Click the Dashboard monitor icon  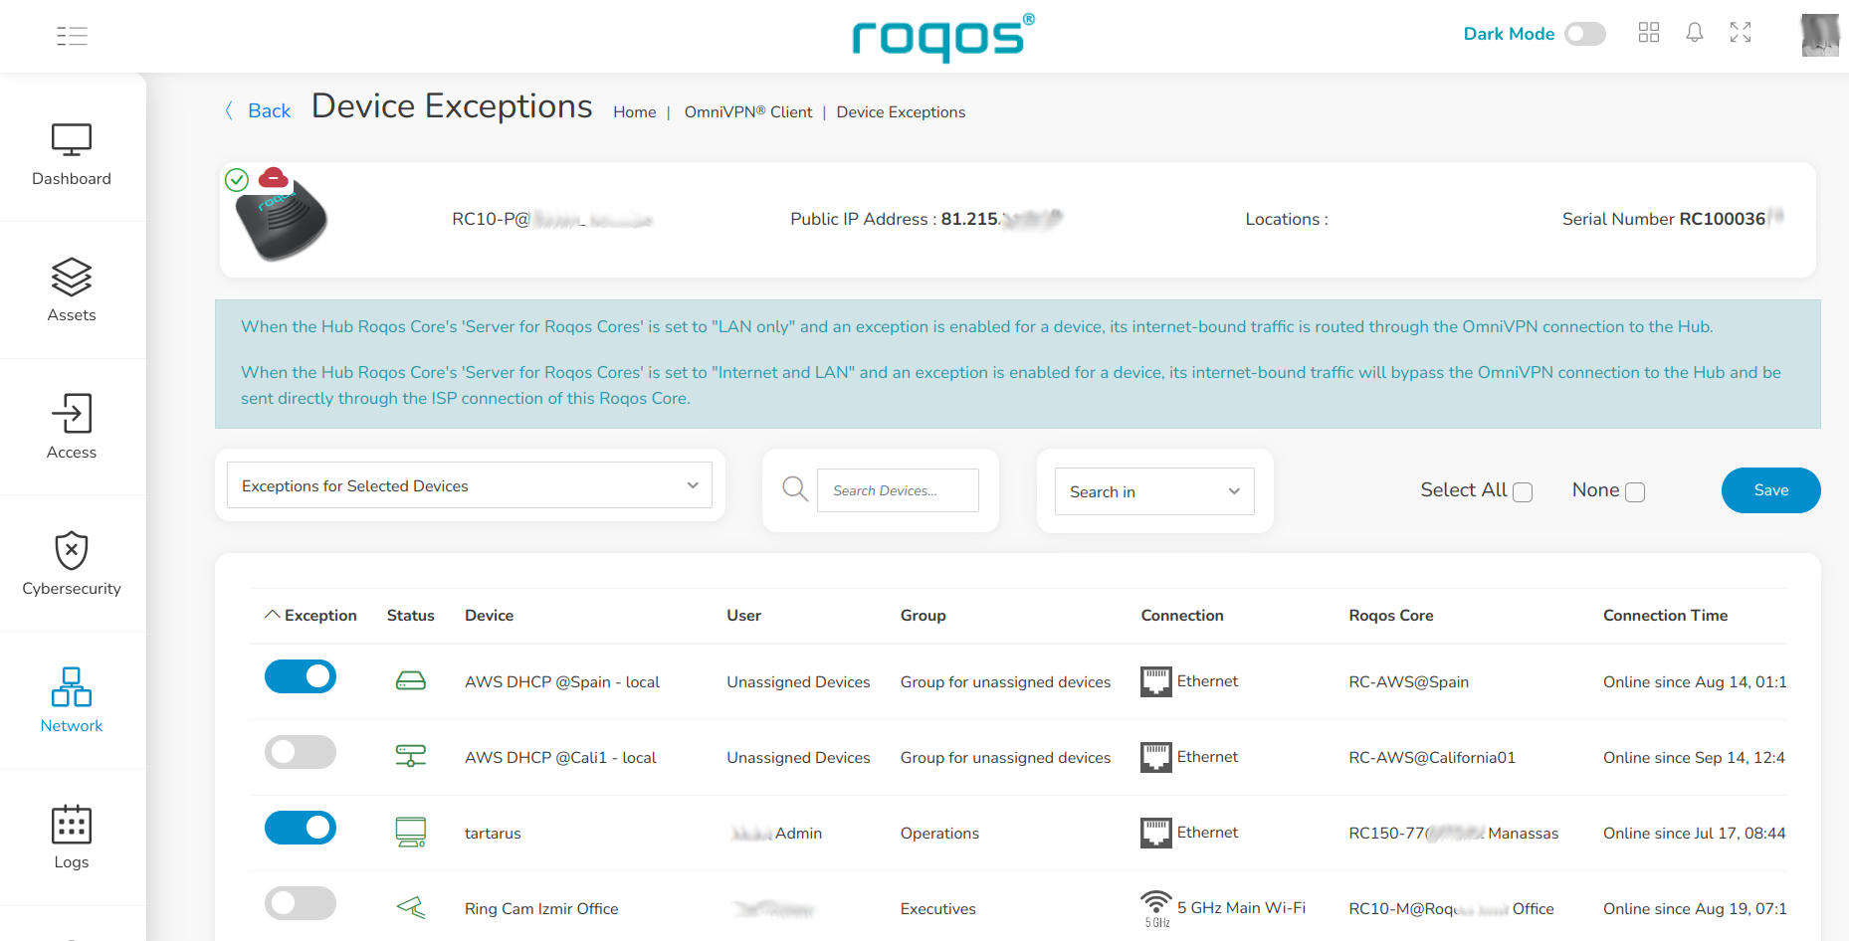(x=72, y=140)
